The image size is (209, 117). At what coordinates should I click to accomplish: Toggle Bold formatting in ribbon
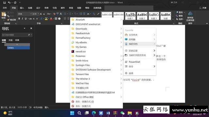[19, 19]
